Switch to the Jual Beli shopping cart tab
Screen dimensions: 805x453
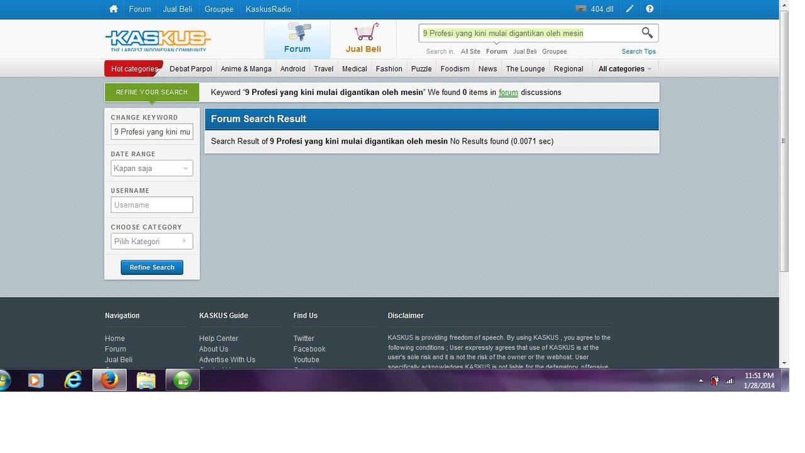pyautogui.click(x=364, y=39)
